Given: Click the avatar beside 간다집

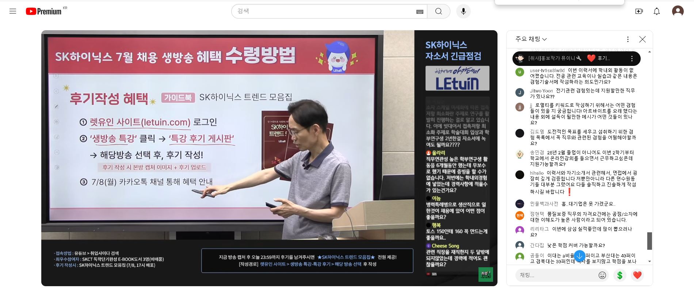Looking at the screenshot, I should click(x=520, y=245).
